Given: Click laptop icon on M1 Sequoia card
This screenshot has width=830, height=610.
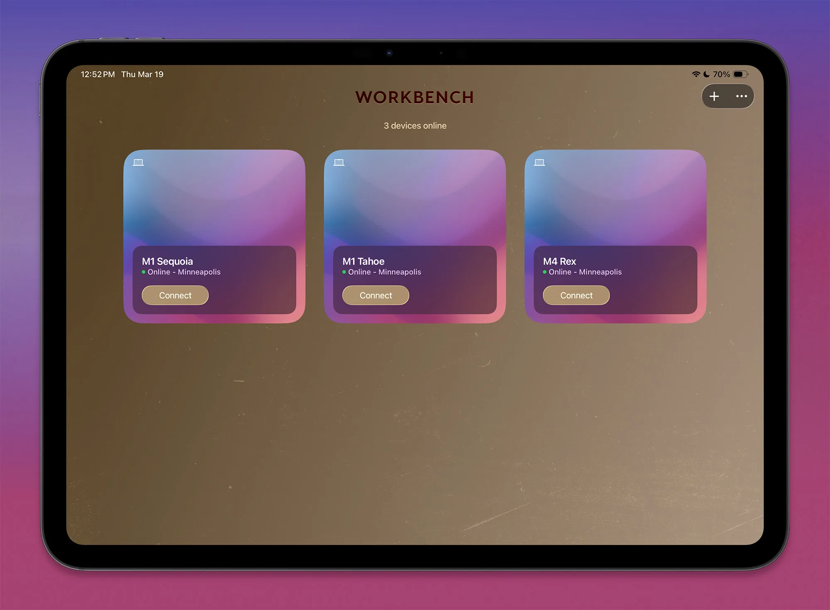Looking at the screenshot, I should click(138, 162).
